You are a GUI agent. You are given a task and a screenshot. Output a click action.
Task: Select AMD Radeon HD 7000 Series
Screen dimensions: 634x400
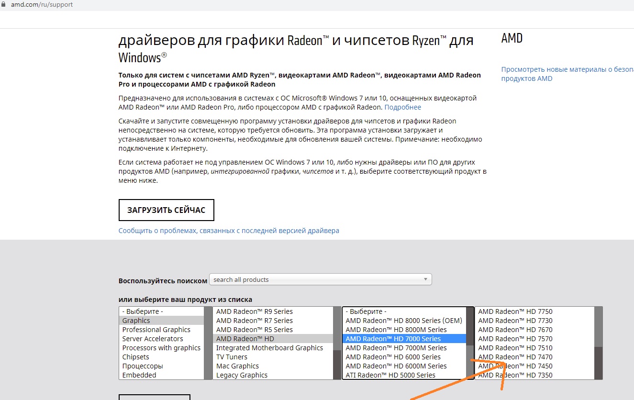click(x=404, y=339)
